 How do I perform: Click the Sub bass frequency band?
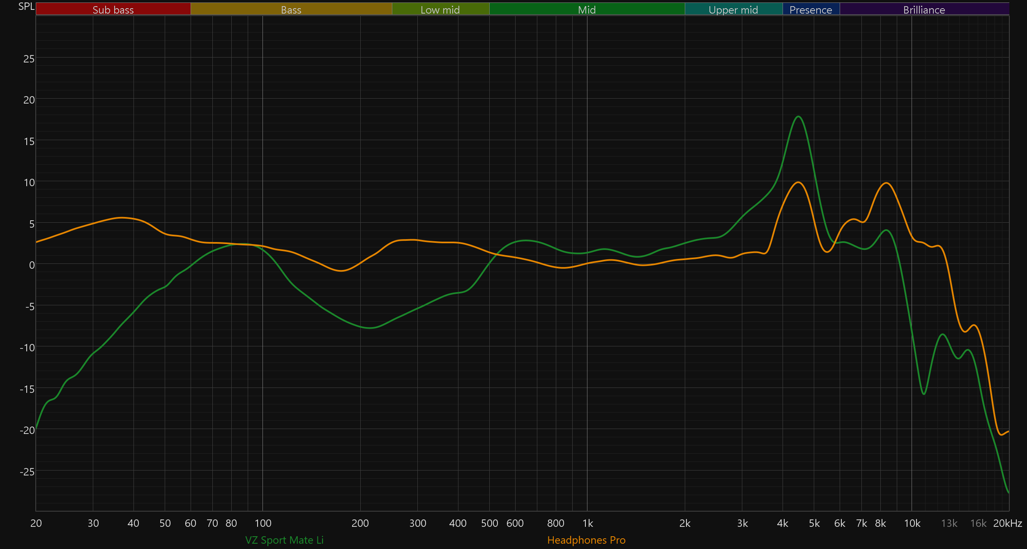113,9
